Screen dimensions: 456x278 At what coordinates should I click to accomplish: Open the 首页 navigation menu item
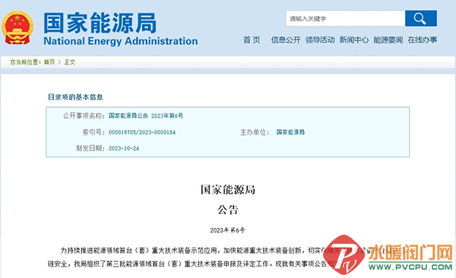[x=252, y=39]
